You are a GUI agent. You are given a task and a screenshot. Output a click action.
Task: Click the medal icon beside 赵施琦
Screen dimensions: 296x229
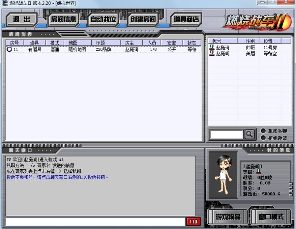pyautogui.click(x=212, y=47)
